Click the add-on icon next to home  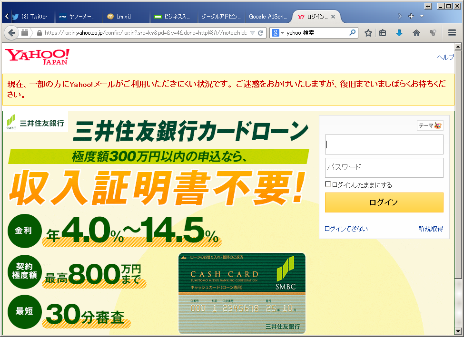(433, 33)
